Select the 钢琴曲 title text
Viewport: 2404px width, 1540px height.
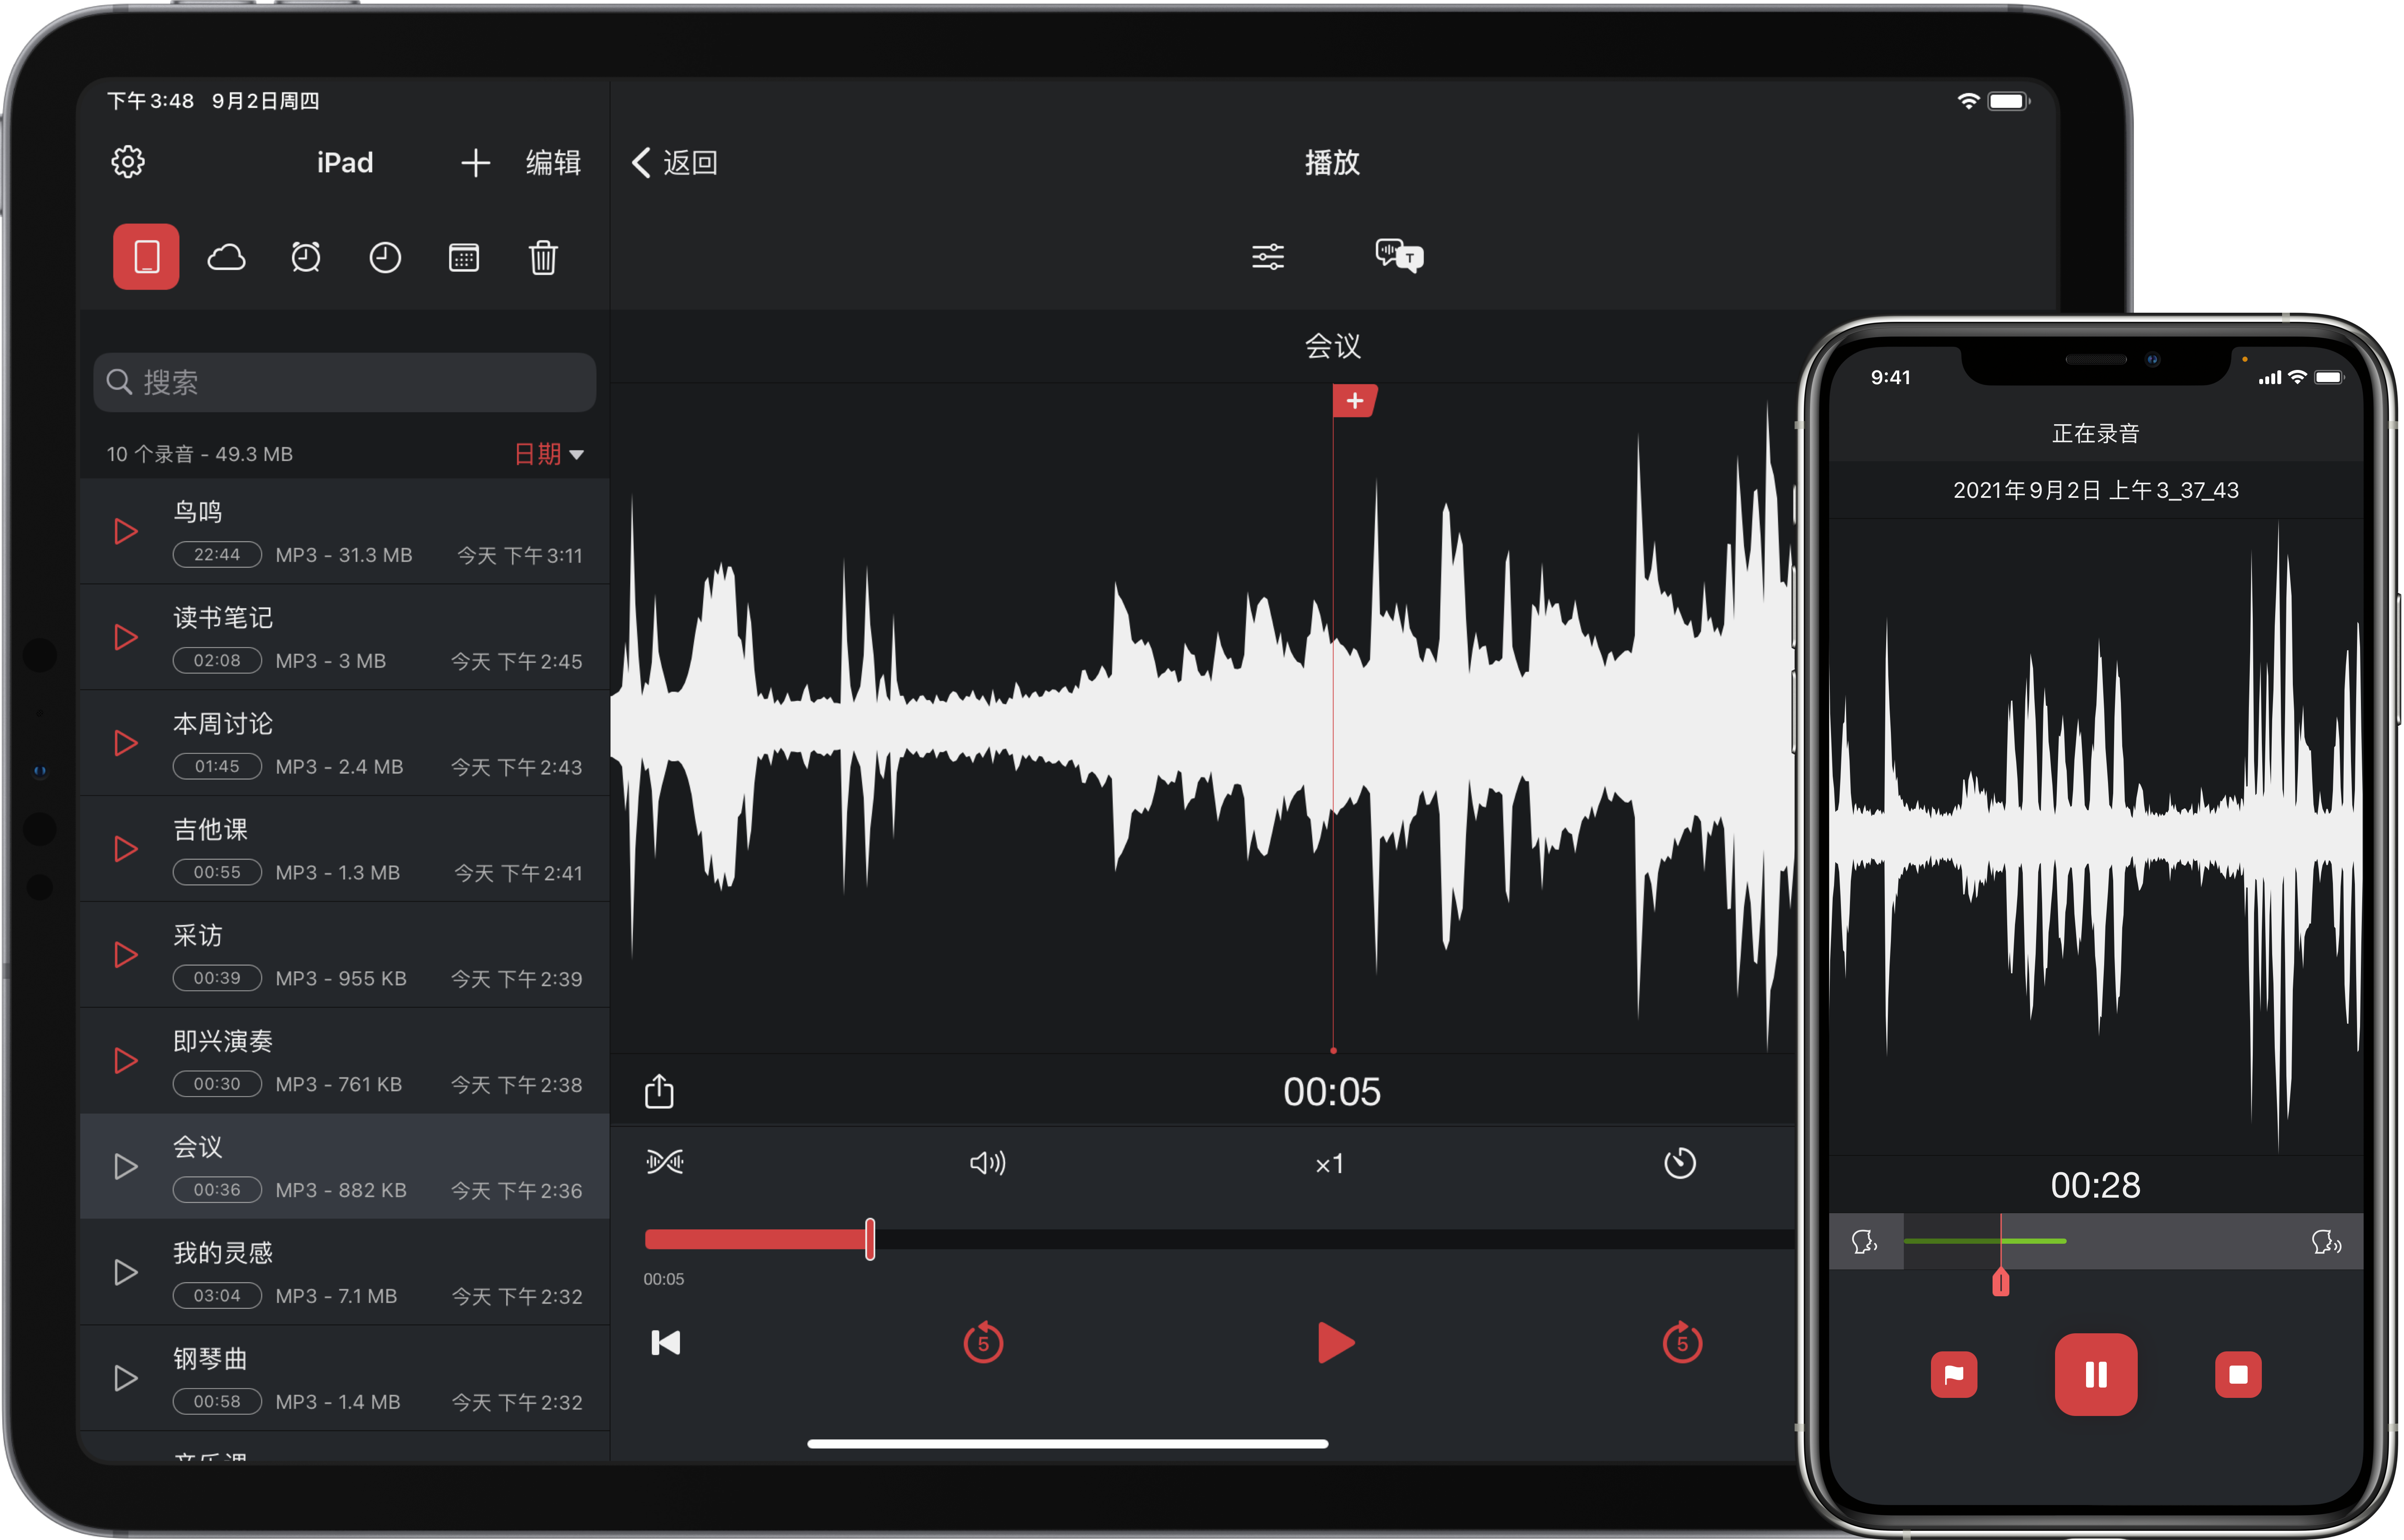(x=210, y=1360)
